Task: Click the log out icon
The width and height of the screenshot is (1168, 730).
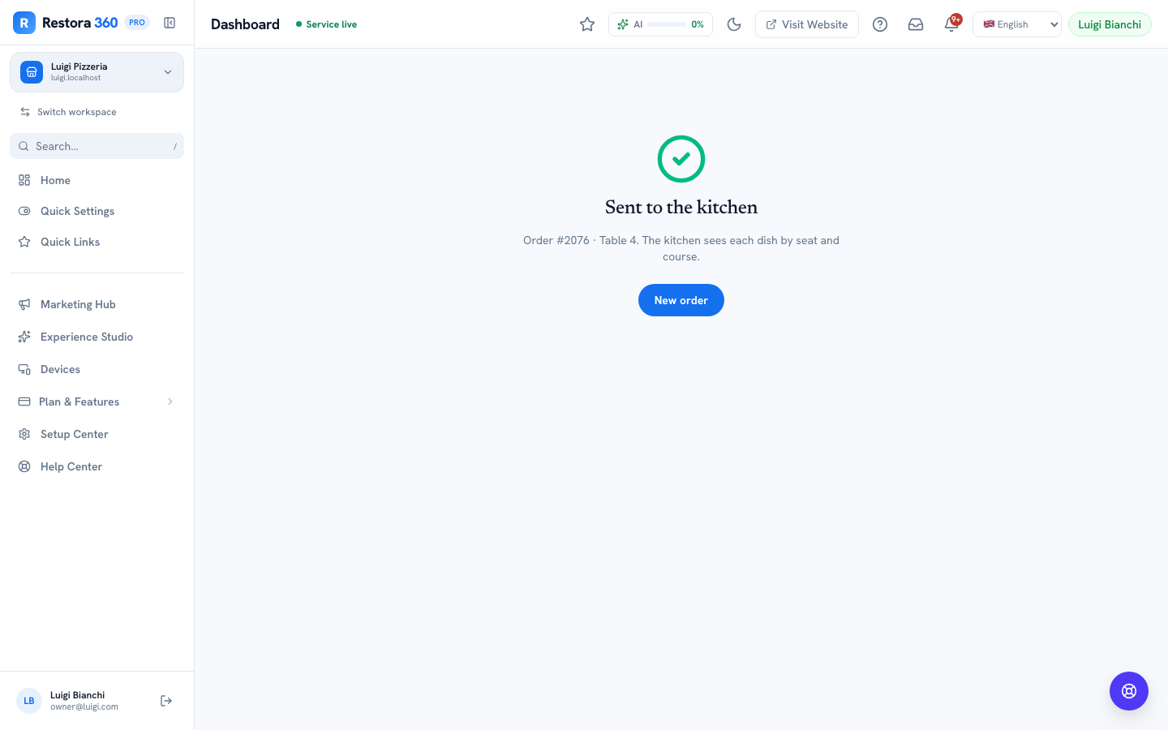Action: [x=166, y=701]
